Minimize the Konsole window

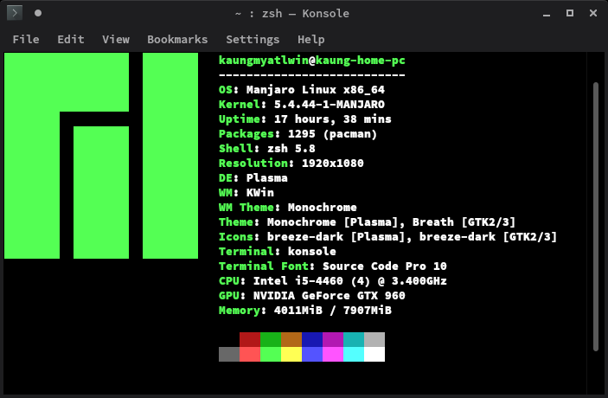(x=547, y=14)
